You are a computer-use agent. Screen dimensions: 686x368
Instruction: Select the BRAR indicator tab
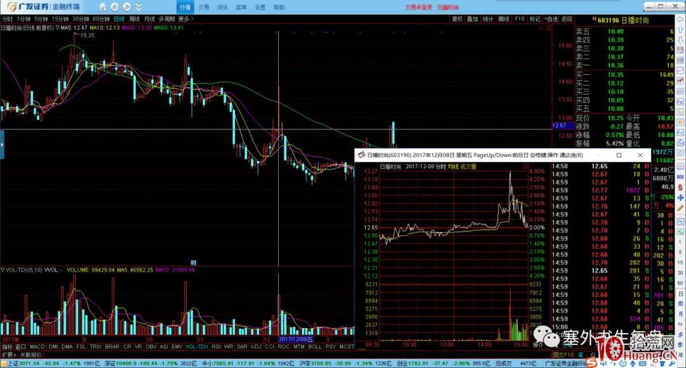(112, 346)
